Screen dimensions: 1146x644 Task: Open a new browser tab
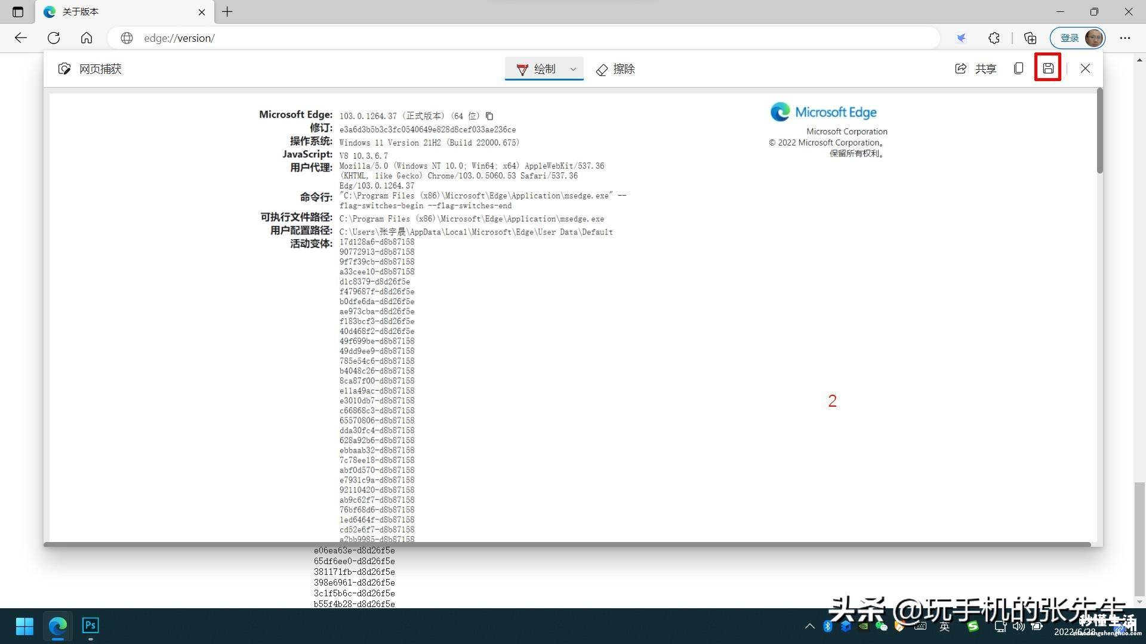coord(227,12)
